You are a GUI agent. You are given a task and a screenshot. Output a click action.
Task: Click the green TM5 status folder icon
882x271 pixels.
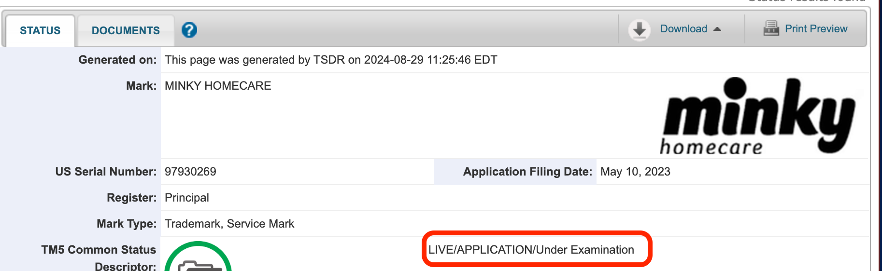(198, 257)
